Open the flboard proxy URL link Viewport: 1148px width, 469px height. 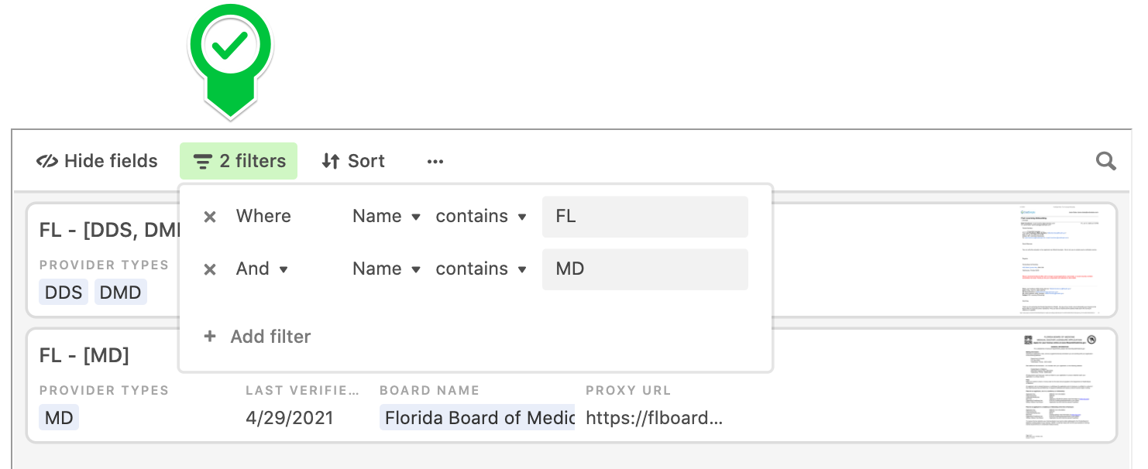tap(655, 418)
